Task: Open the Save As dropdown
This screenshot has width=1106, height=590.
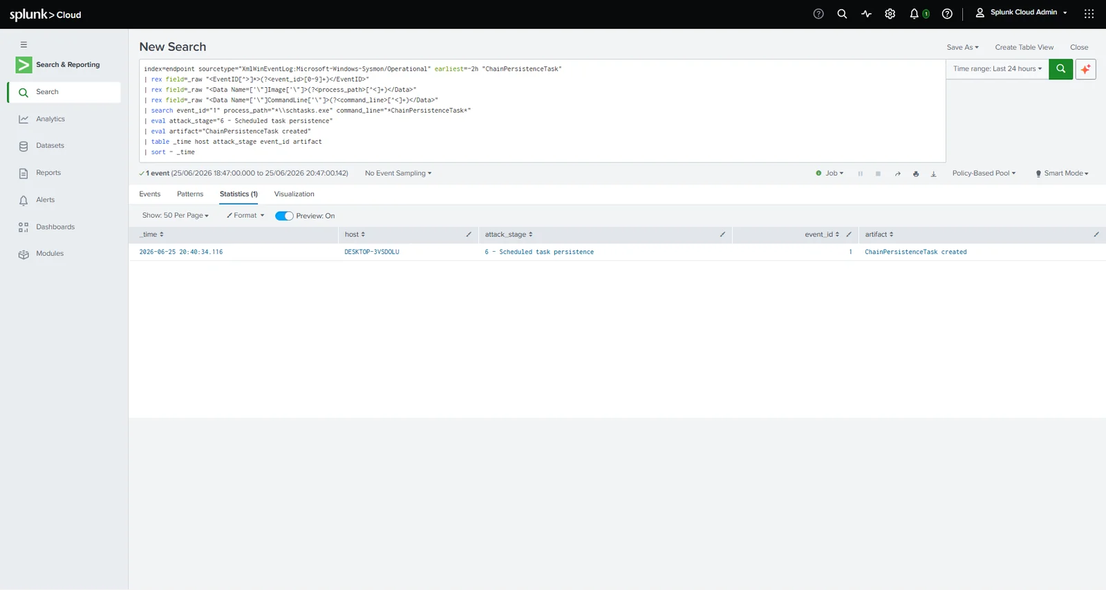Action: tap(962, 48)
